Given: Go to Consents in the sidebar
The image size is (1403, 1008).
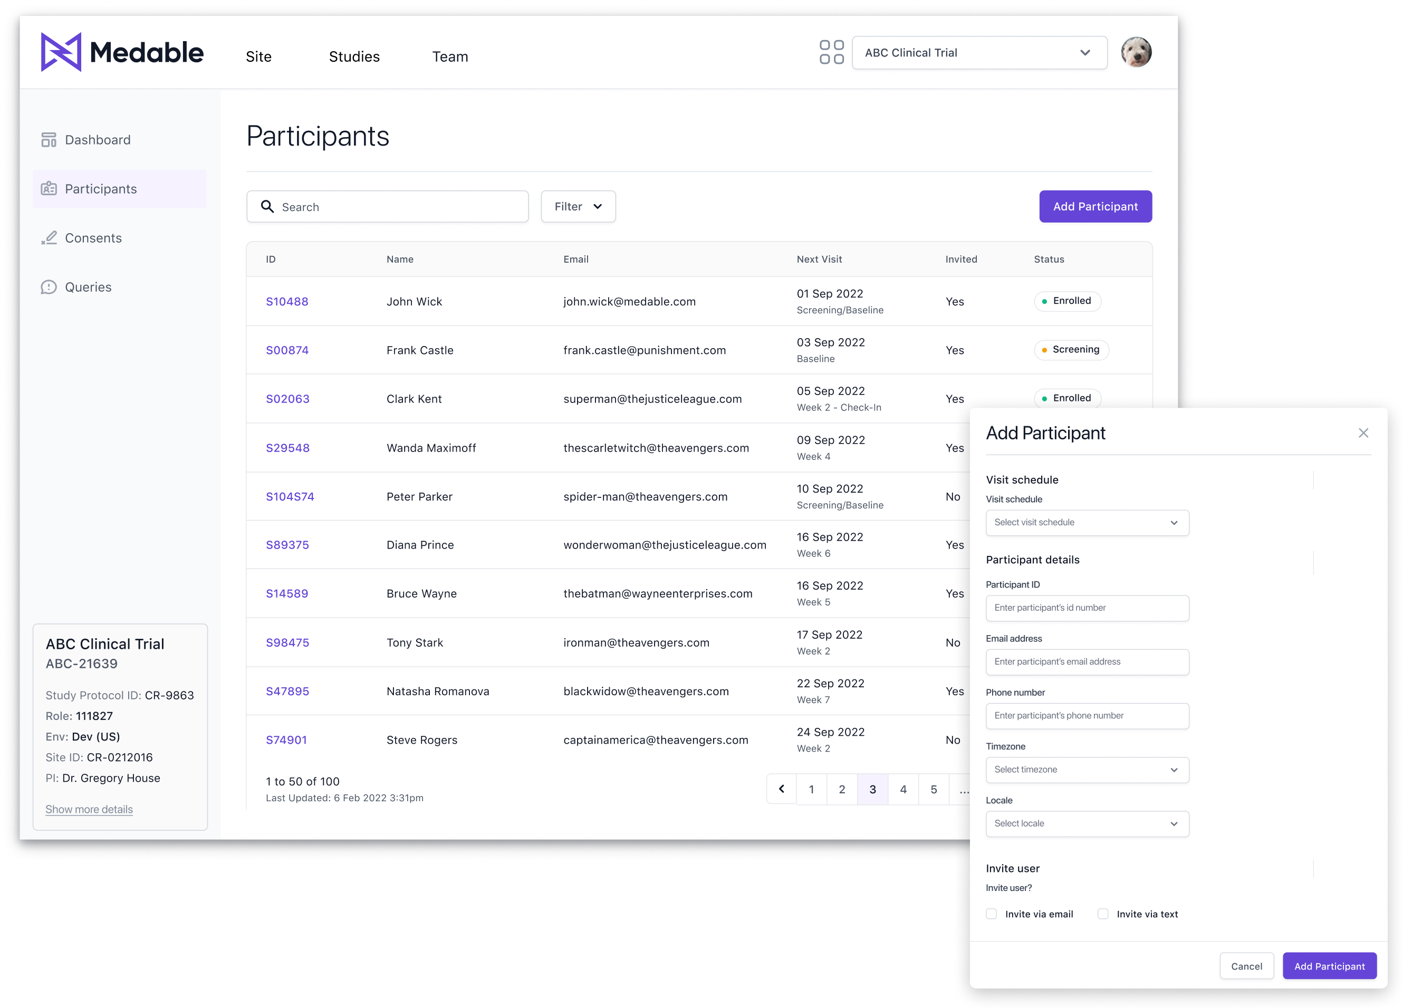Looking at the screenshot, I should click(93, 238).
